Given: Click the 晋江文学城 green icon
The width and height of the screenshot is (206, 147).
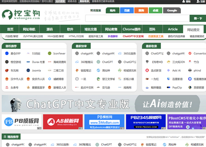Looking at the screenshot, I should click(98, 79).
